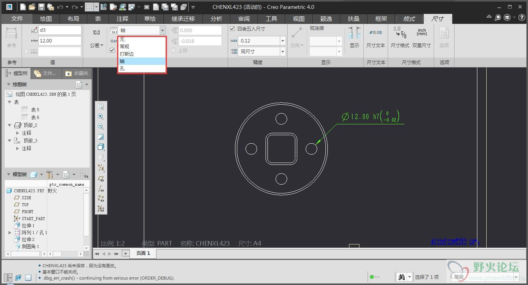Screen dimensions: 528x285
Task: Open the command search magnifier
Action: pos(498,17)
